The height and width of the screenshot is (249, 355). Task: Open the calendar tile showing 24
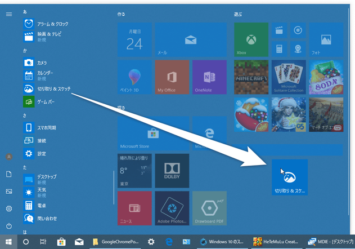134,39
